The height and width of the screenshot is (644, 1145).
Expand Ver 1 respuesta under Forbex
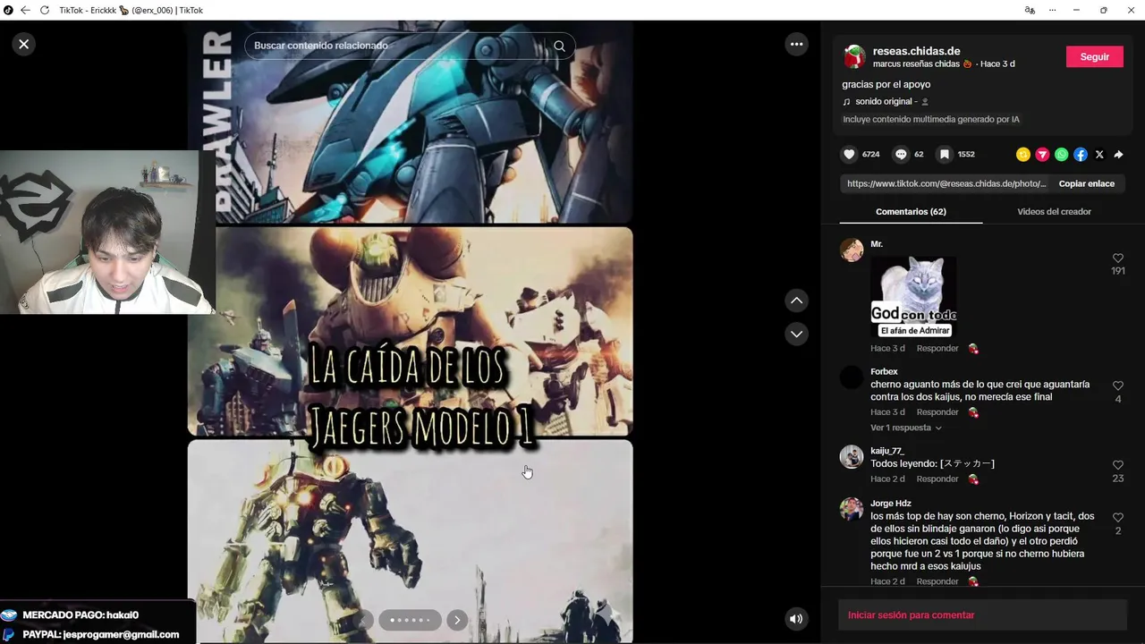tap(905, 428)
